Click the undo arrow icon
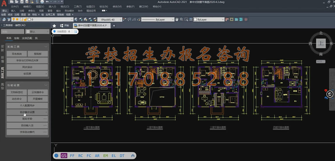This screenshot has width=335, height=161. [x=47, y=2]
